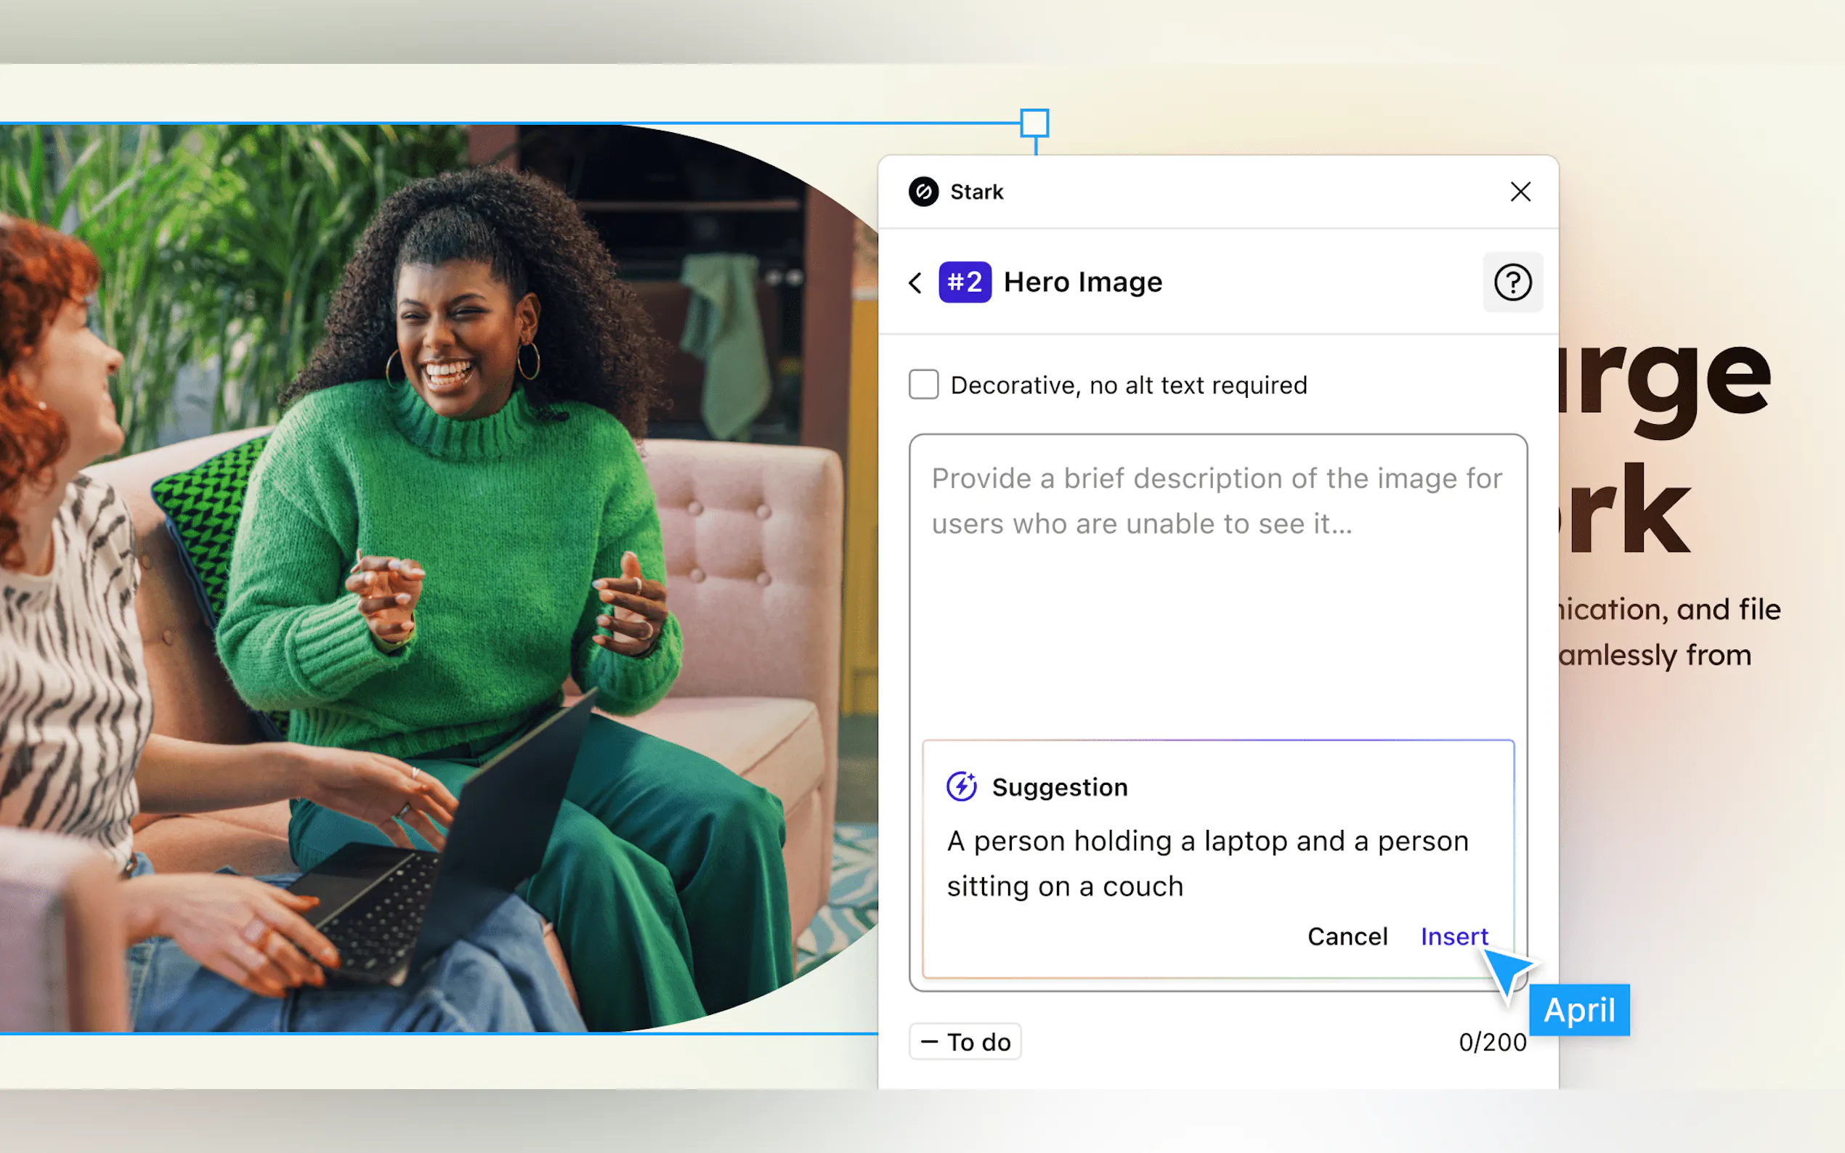The image size is (1845, 1153).
Task: Click the April cursor name label
Action: (x=1579, y=1010)
